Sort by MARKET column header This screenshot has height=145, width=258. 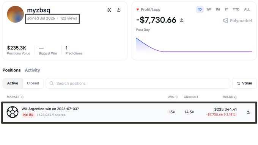pos(15,97)
